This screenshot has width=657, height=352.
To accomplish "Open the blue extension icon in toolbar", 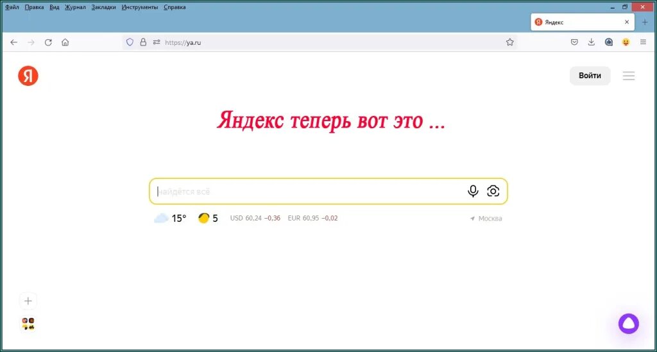I will pyautogui.click(x=609, y=42).
